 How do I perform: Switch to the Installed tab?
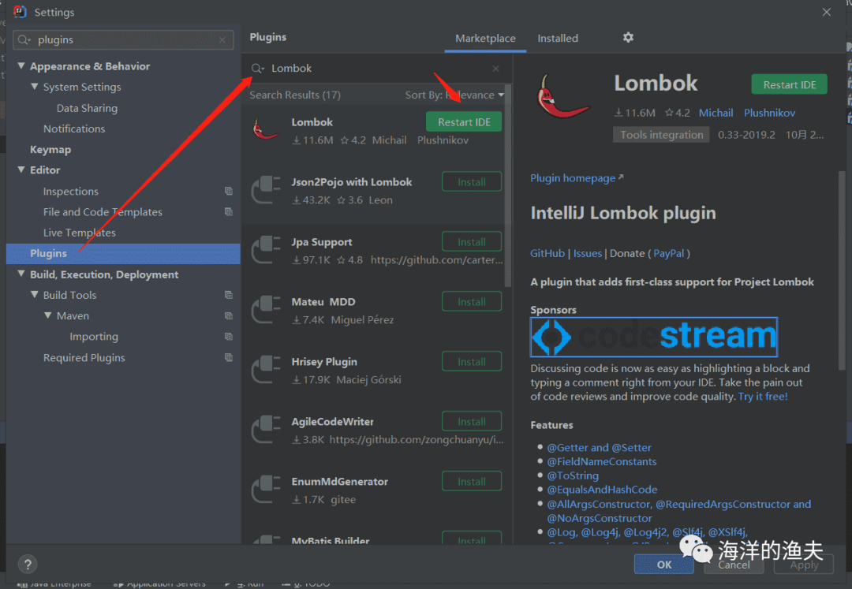(558, 39)
